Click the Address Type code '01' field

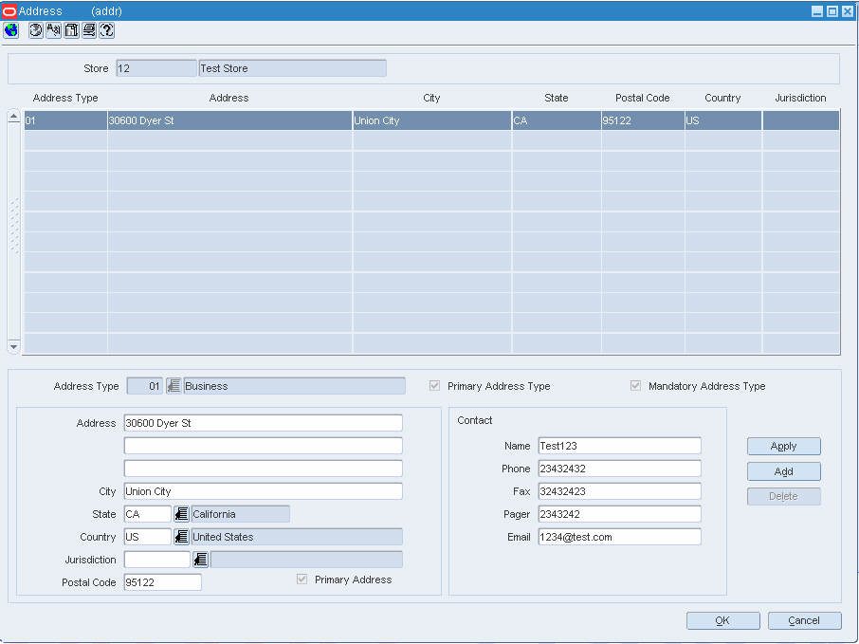(x=145, y=386)
